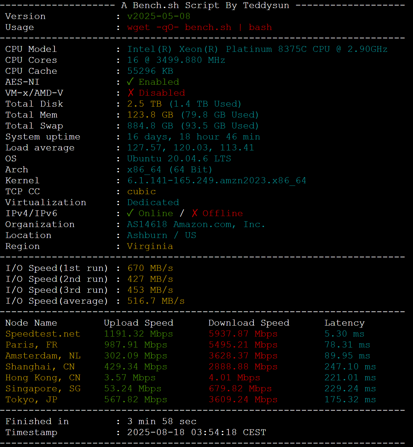Click the green checkmark beside AES-NI Enabled

coord(130,82)
